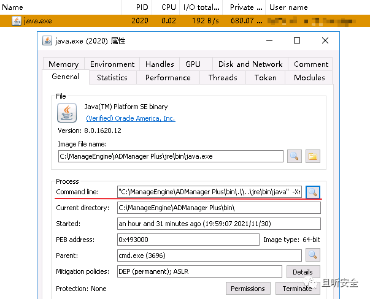Sort by the Name column header

click(x=60, y=7)
